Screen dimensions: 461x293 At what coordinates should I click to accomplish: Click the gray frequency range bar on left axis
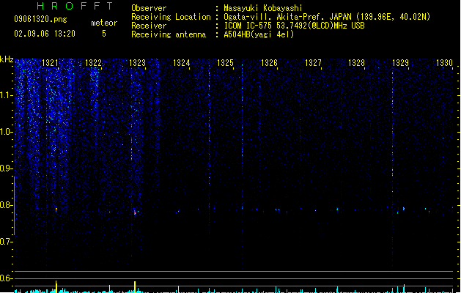(14, 206)
